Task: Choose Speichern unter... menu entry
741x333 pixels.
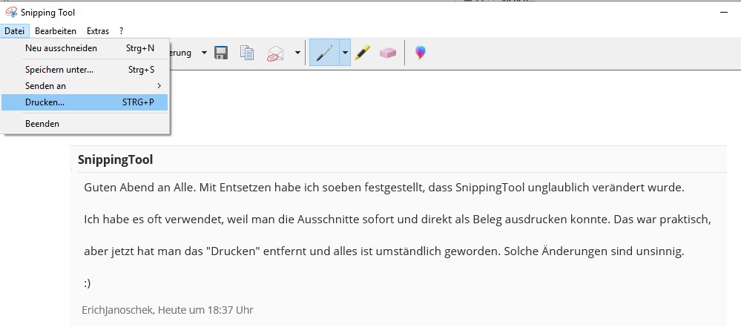Action: 85,70
